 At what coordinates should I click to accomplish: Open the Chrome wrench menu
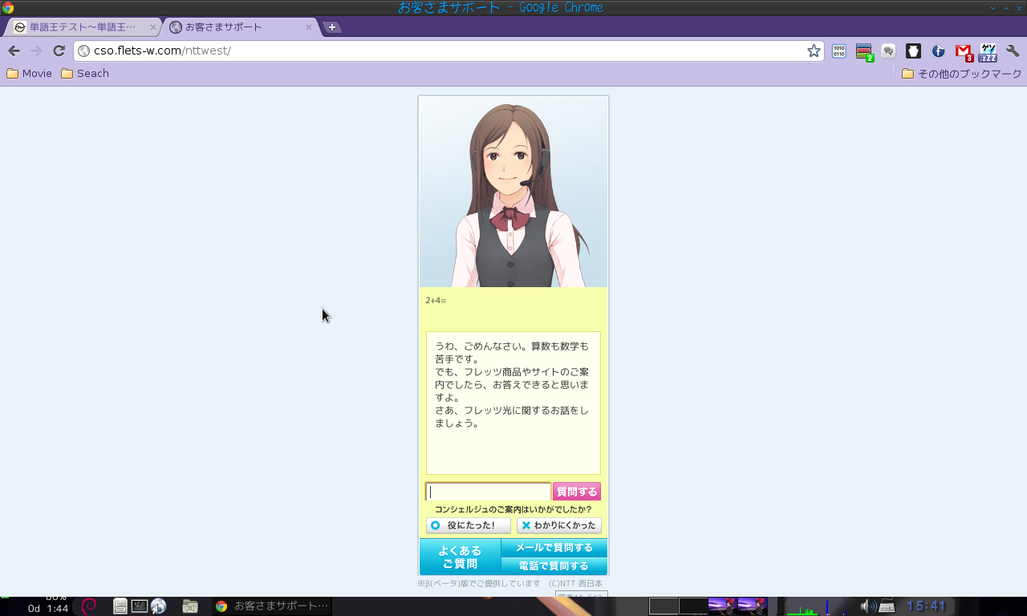click(1013, 51)
